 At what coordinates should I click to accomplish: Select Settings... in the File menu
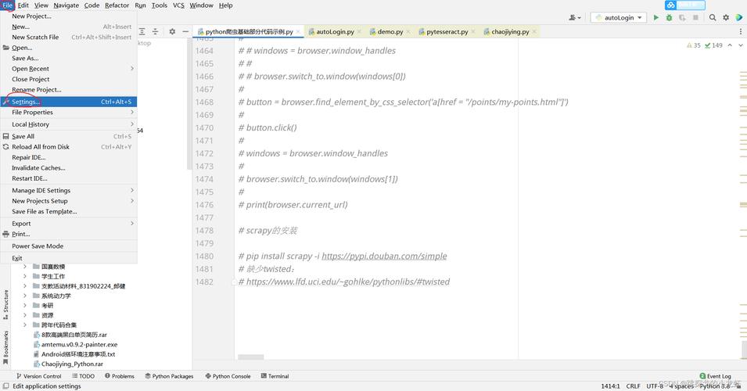[x=26, y=102]
